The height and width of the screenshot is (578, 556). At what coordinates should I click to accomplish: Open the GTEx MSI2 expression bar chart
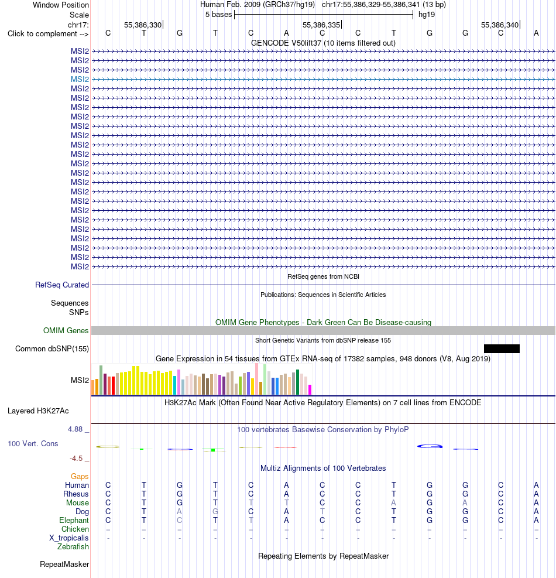(201, 379)
